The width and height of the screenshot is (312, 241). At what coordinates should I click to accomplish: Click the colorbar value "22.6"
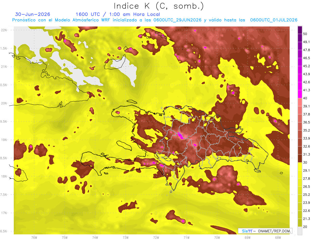coord(307,211)
